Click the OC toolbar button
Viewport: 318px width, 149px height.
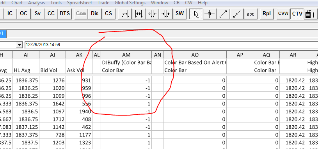(x=23, y=14)
